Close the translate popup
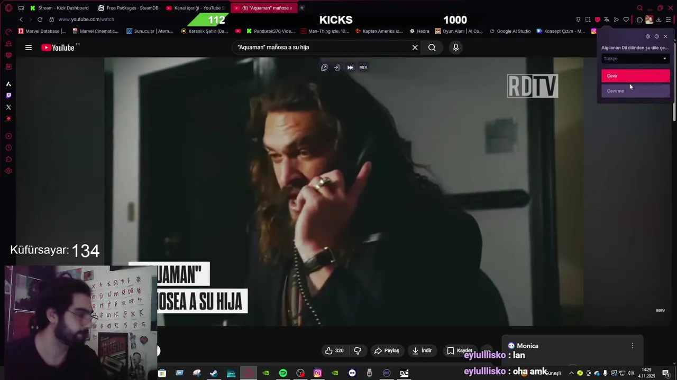 click(x=665, y=36)
